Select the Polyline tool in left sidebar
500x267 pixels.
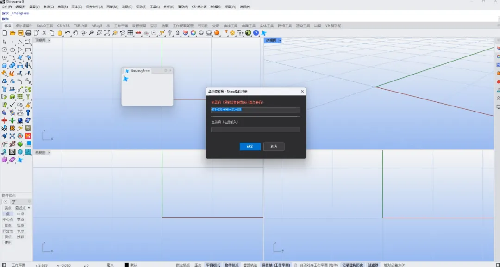pyautogui.click(x=20, y=42)
